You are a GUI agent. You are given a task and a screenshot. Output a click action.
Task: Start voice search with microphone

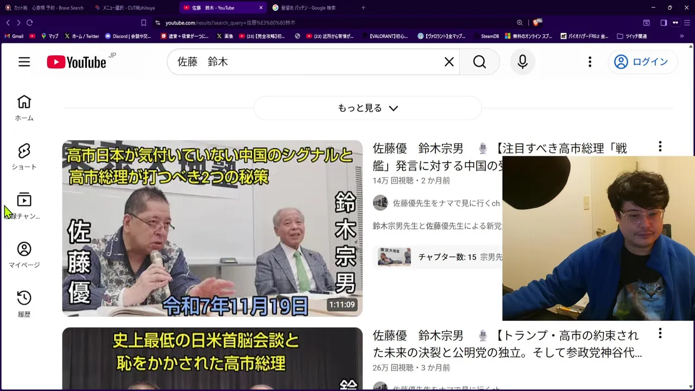point(522,62)
